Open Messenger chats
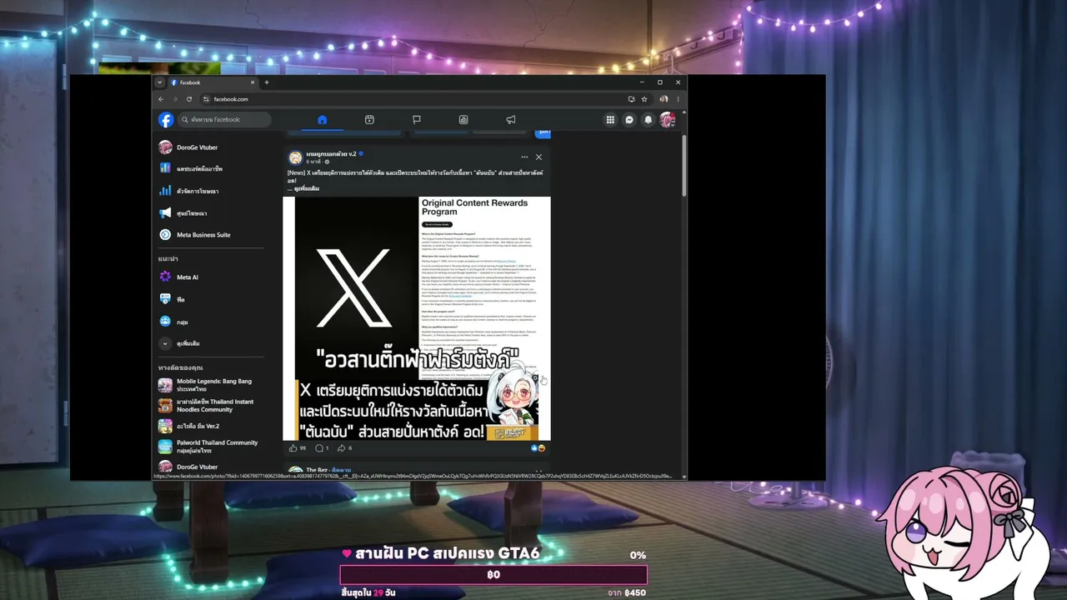 point(629,120)
